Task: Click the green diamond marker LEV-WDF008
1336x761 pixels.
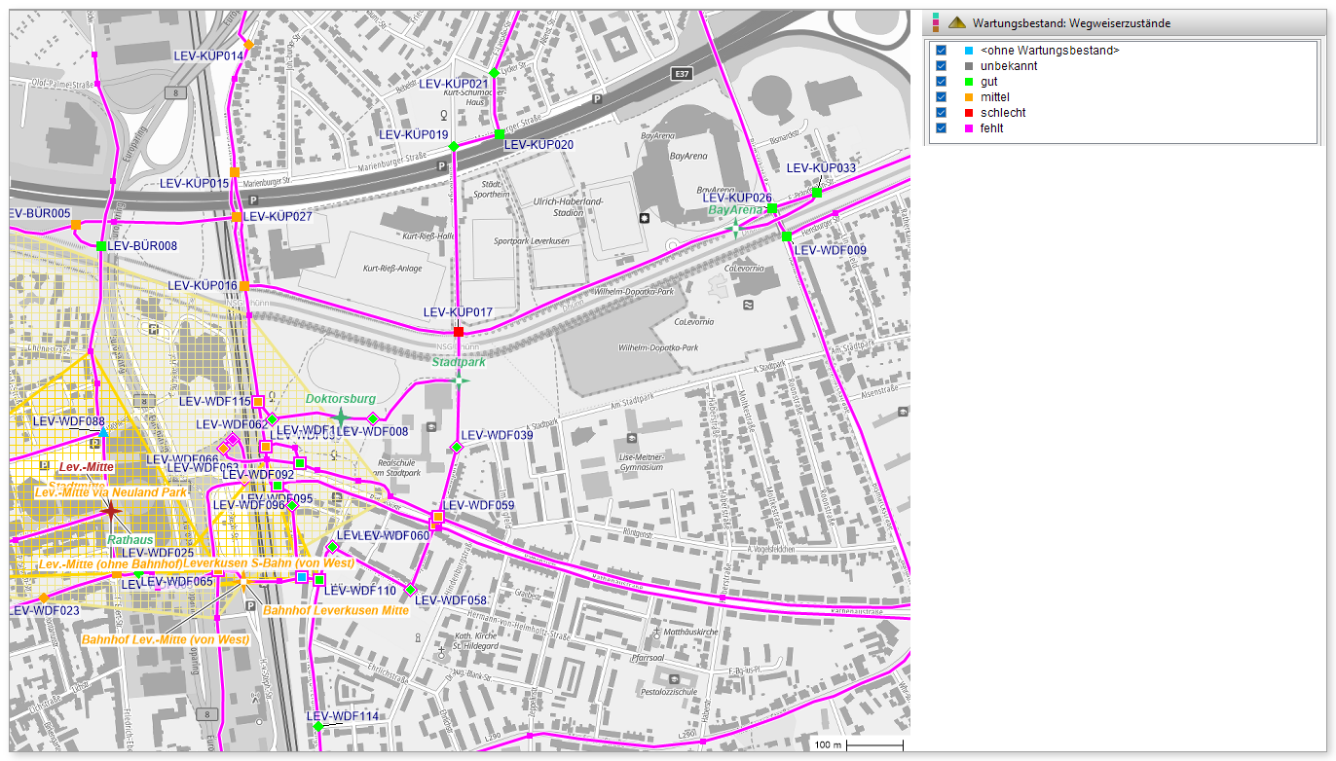Action: 373,418
